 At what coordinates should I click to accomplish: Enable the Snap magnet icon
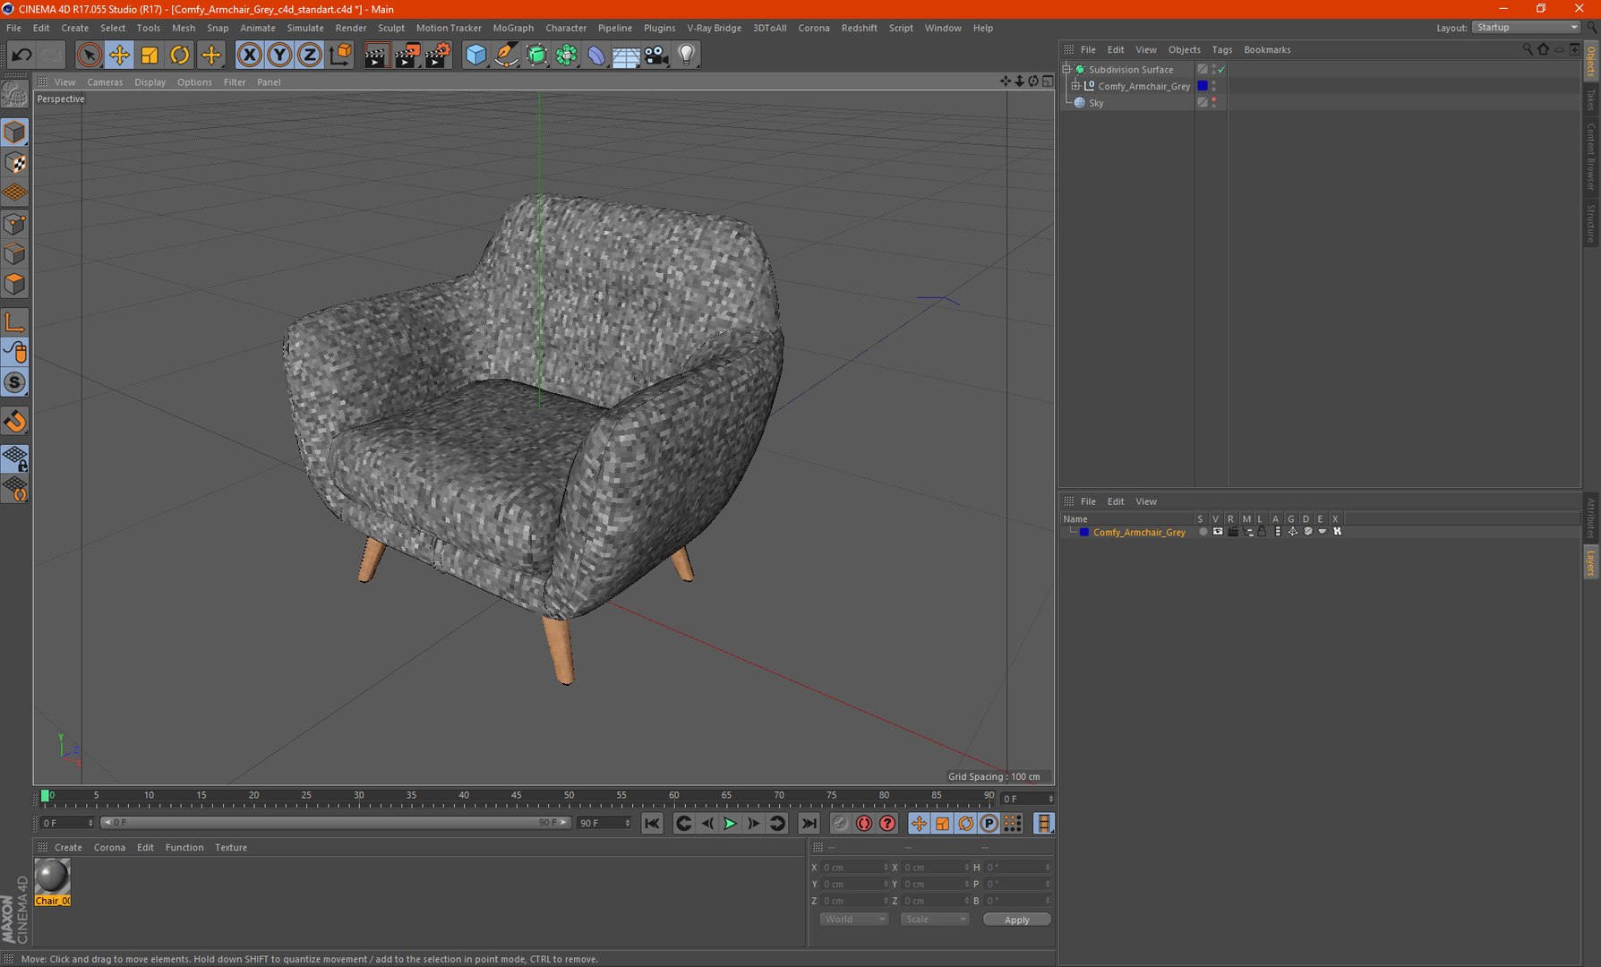click(14, 422)
